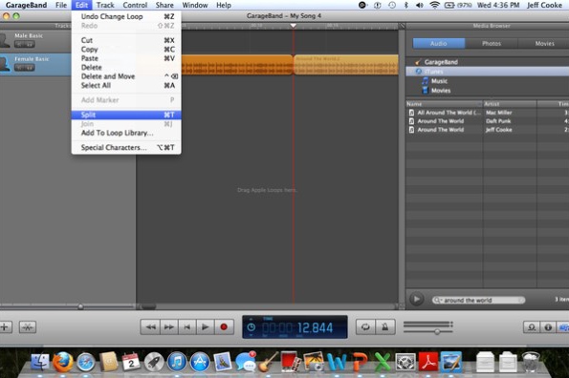Select the iTunes source row
Image resolution: width=569 pixels, height=378 pixels.
click(x=487, y=72)
